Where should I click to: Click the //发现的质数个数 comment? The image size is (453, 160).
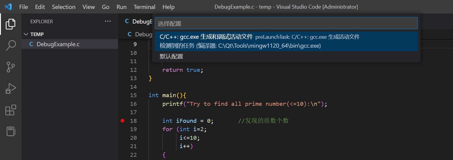[x=263, y=121]
